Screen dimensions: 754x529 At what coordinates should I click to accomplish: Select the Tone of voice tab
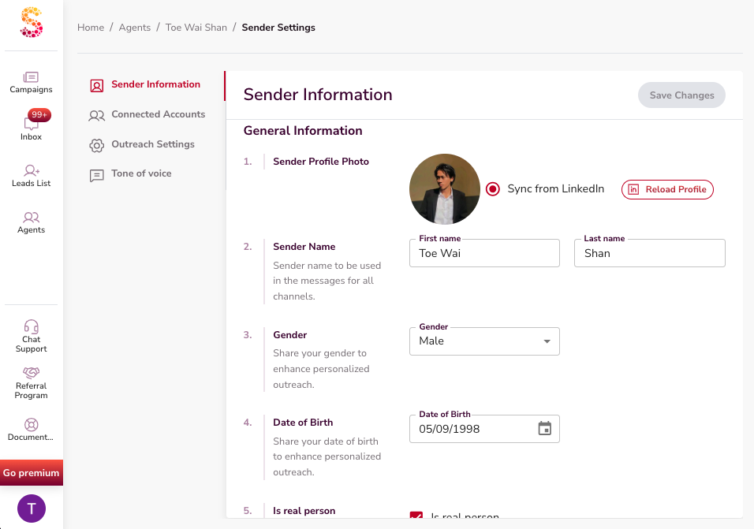click(141, 173)
